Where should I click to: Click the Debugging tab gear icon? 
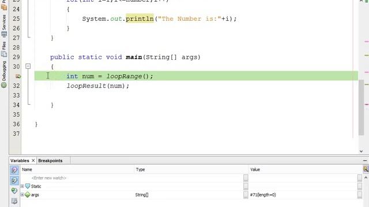[4, 85]
